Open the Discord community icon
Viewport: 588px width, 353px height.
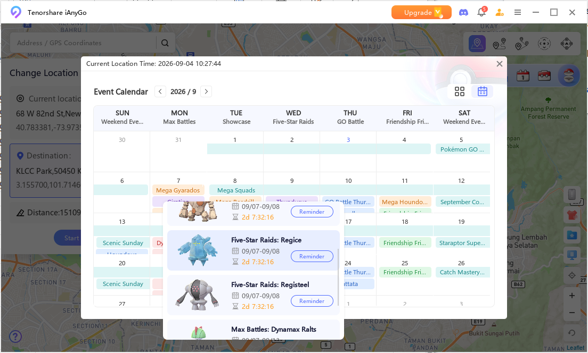pos(463,12)
